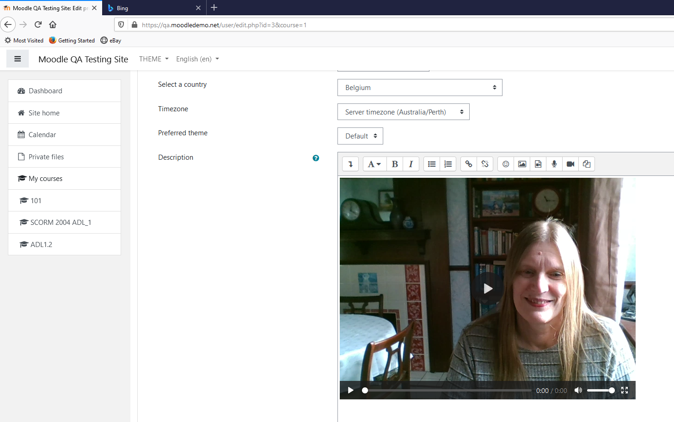674x422 pixels.
Task: Open the Most Visited bookmarks folder
Action: pyautogui.click(x=24, y=41)
